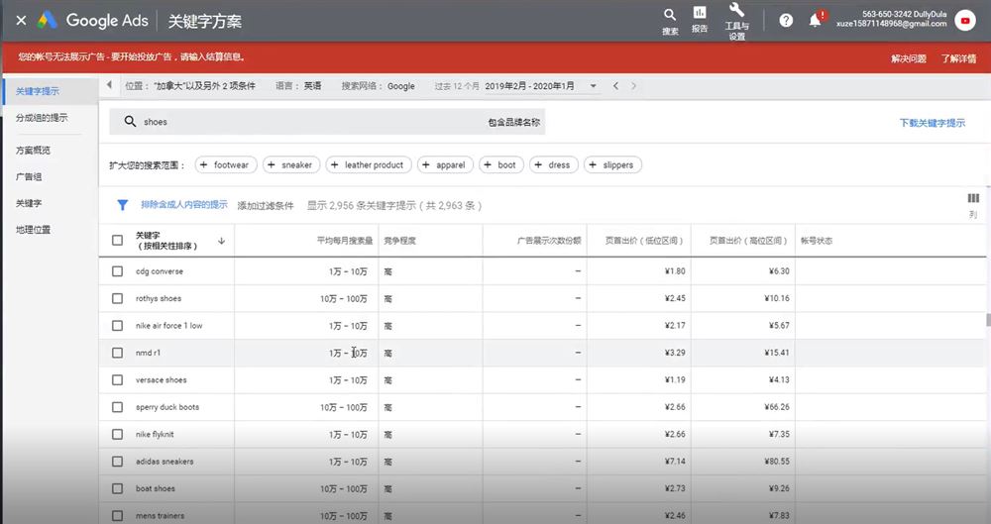Check the nmd r1 row
The height and width of the screenshot is (524, 991).
point(118,353)
